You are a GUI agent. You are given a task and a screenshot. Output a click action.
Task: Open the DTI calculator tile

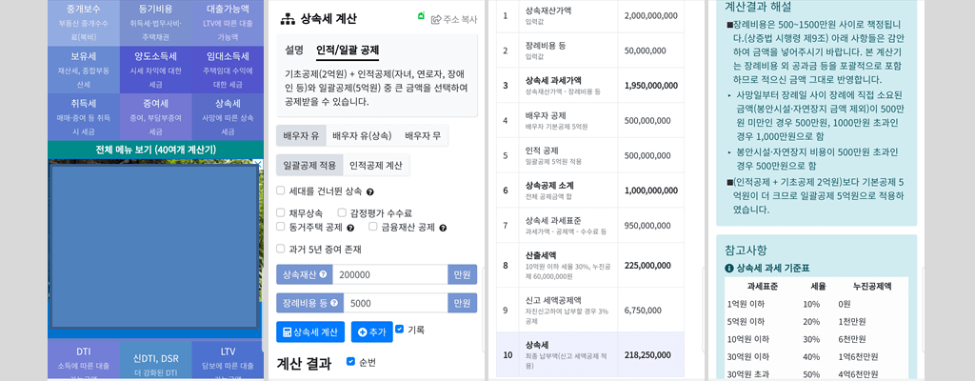[x=84, y=359]
